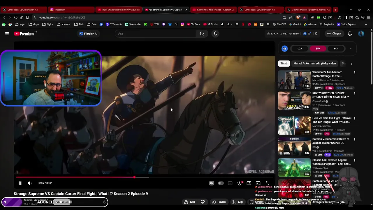The image size is (373, 210).
Task: Open Classic Loki Creates Asgard title
Action: pos(332,162)
